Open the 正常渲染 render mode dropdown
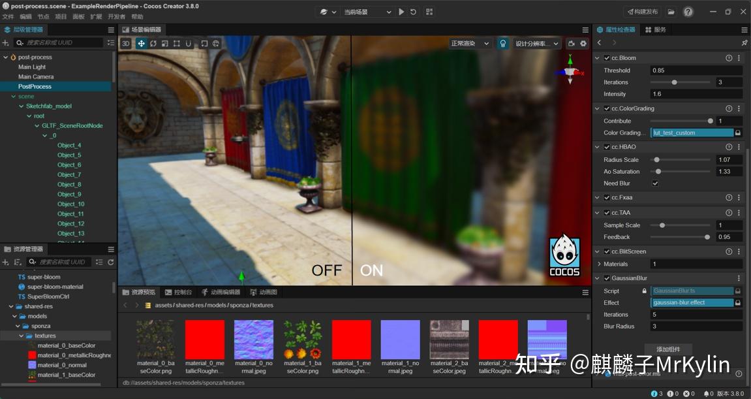 [467, 42]
